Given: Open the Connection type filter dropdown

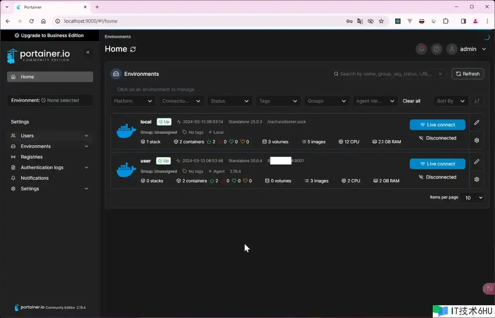Looking at the screenshot, I should pyautogui.click(x=182, y=101).
